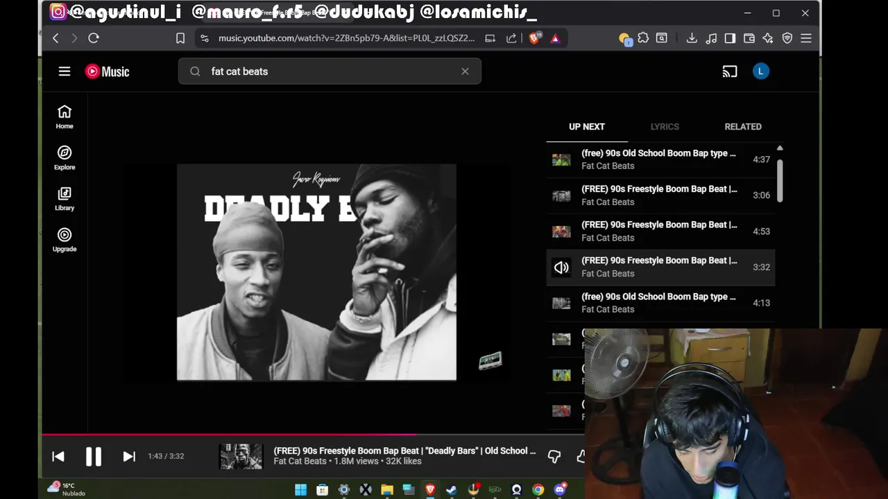Image resolution: width=888 pixels, height=499 pixels.
Task: Open the Brave VPN shield icon
Action: click(787, 38)
